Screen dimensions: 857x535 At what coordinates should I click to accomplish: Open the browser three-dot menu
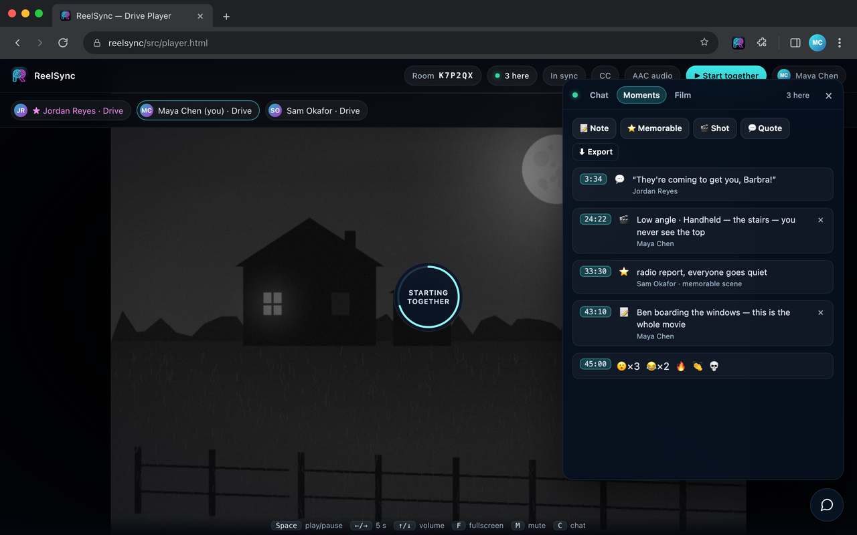coord(840,43)
